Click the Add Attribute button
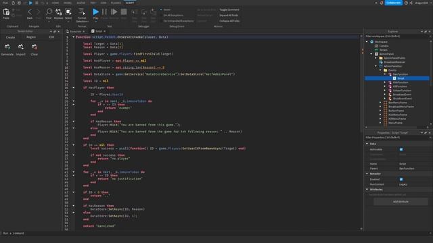The width and height of the screenshot is (433, 243). coord(401,202)
